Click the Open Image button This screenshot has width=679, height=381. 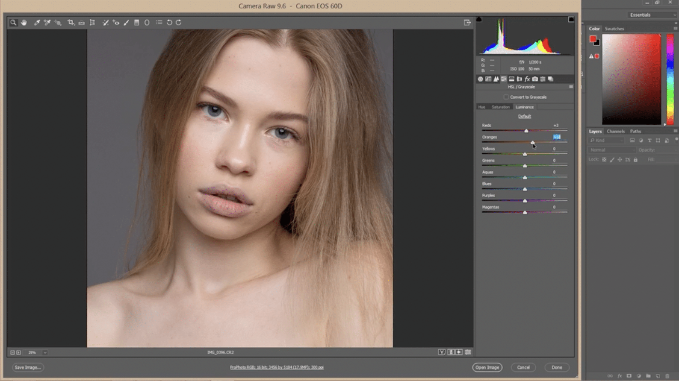(x=487, y=367)
